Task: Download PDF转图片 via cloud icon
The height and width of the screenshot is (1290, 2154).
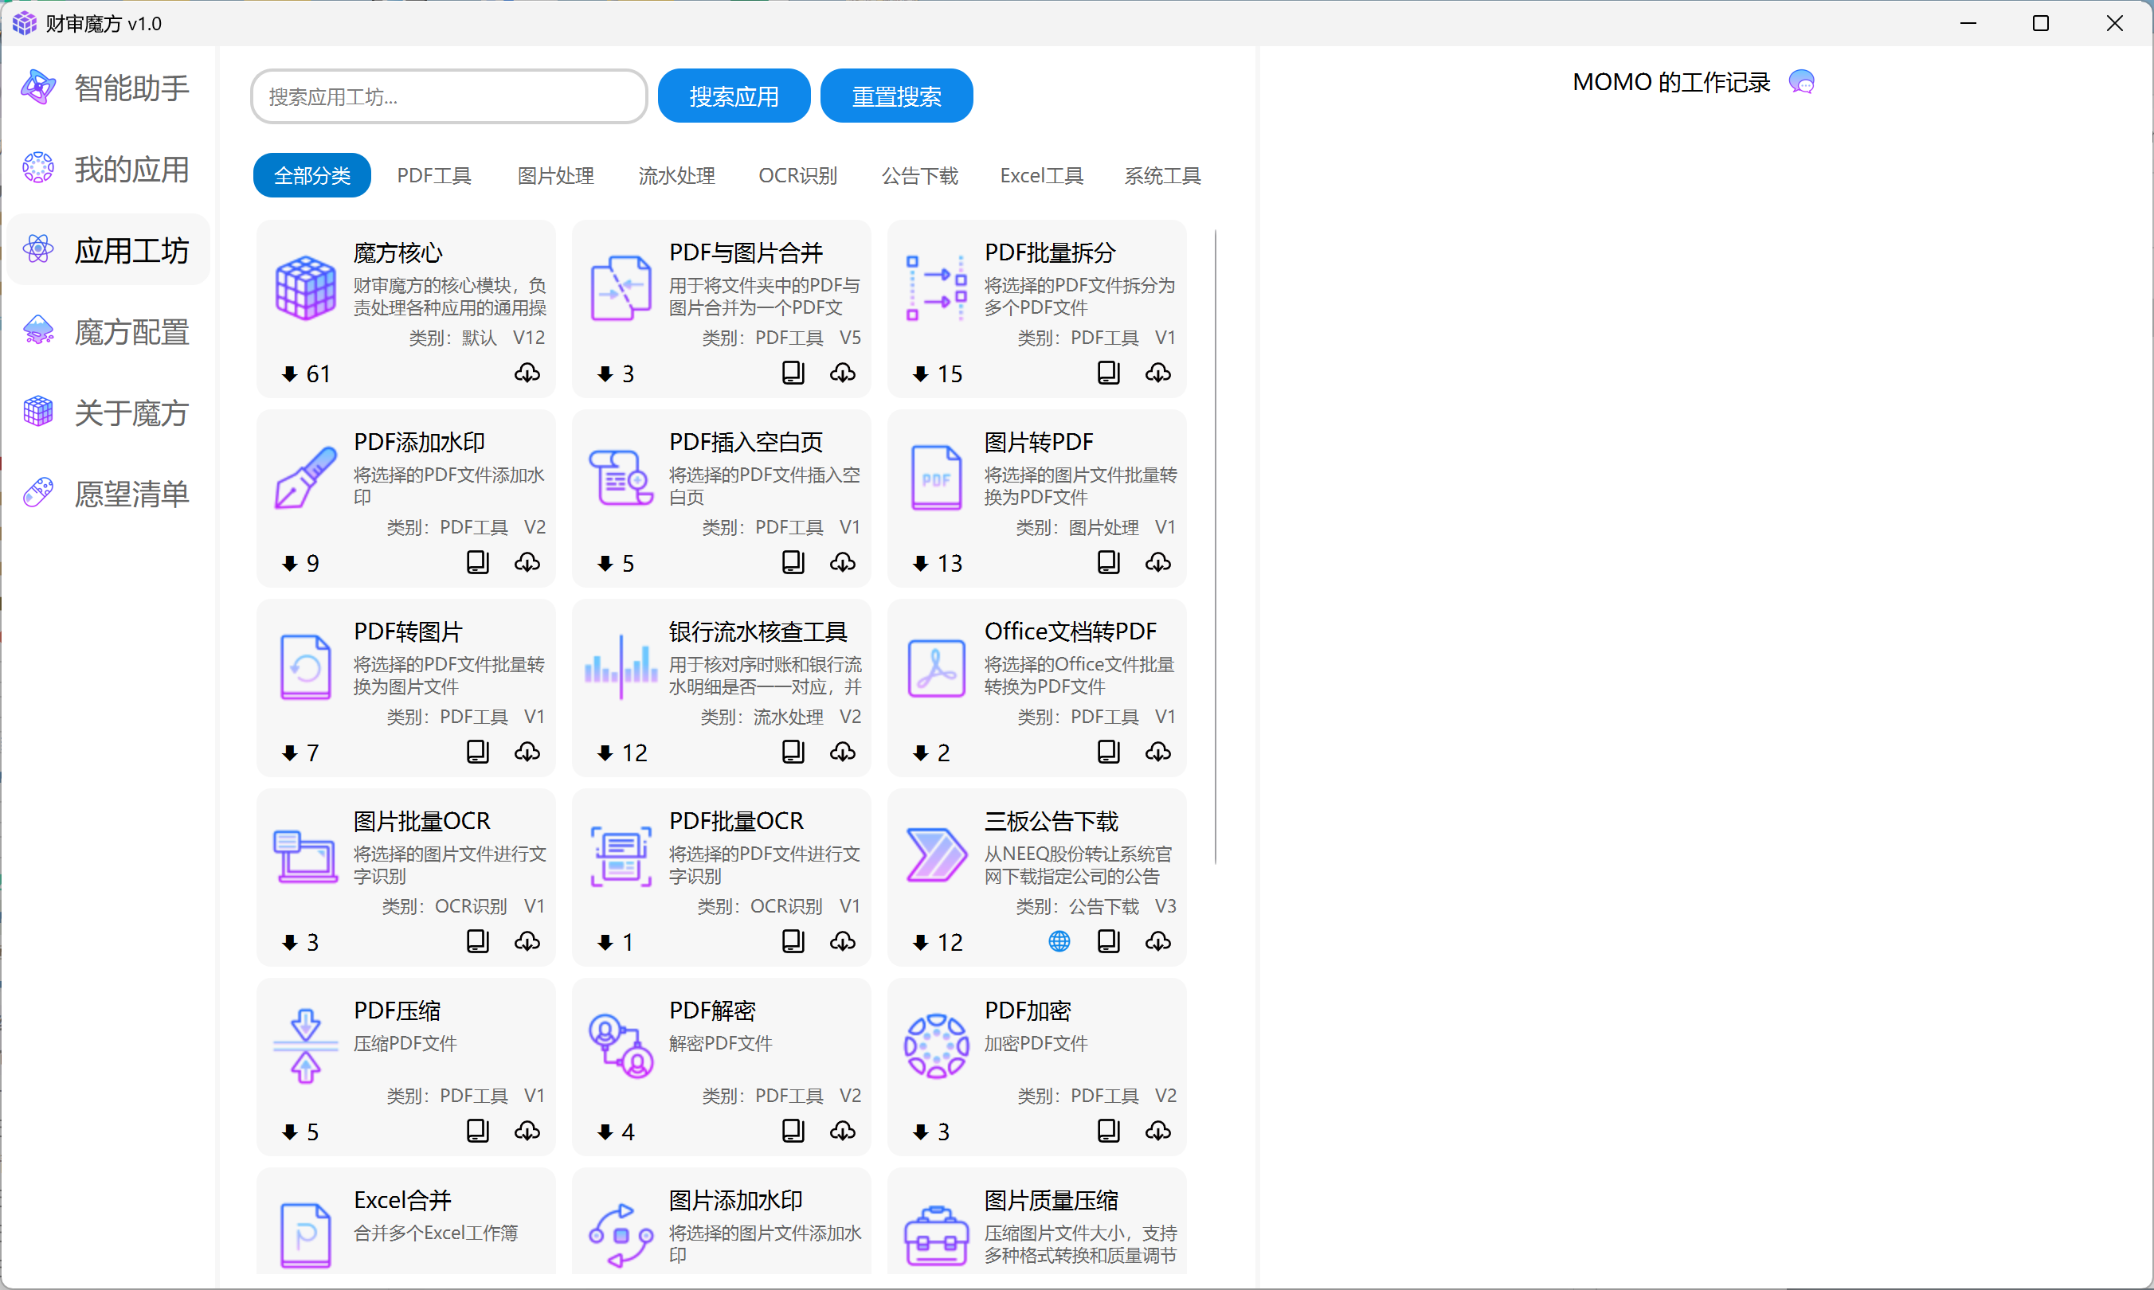Action: tap(527, 752)
